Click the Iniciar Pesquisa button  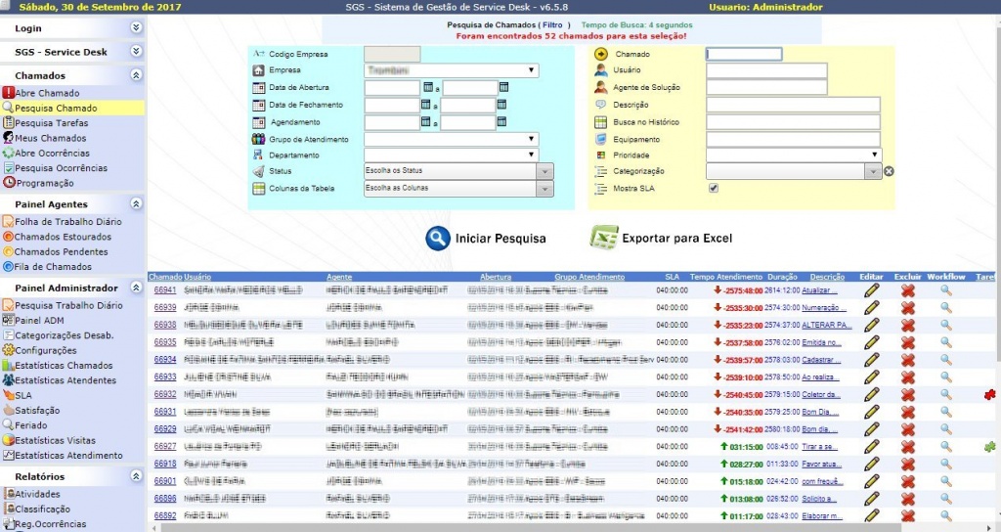coord(486,239)
